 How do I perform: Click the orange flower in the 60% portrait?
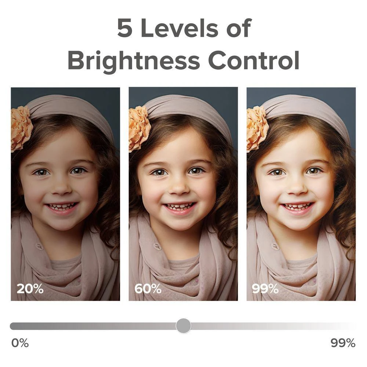click(x=139, y=128)
